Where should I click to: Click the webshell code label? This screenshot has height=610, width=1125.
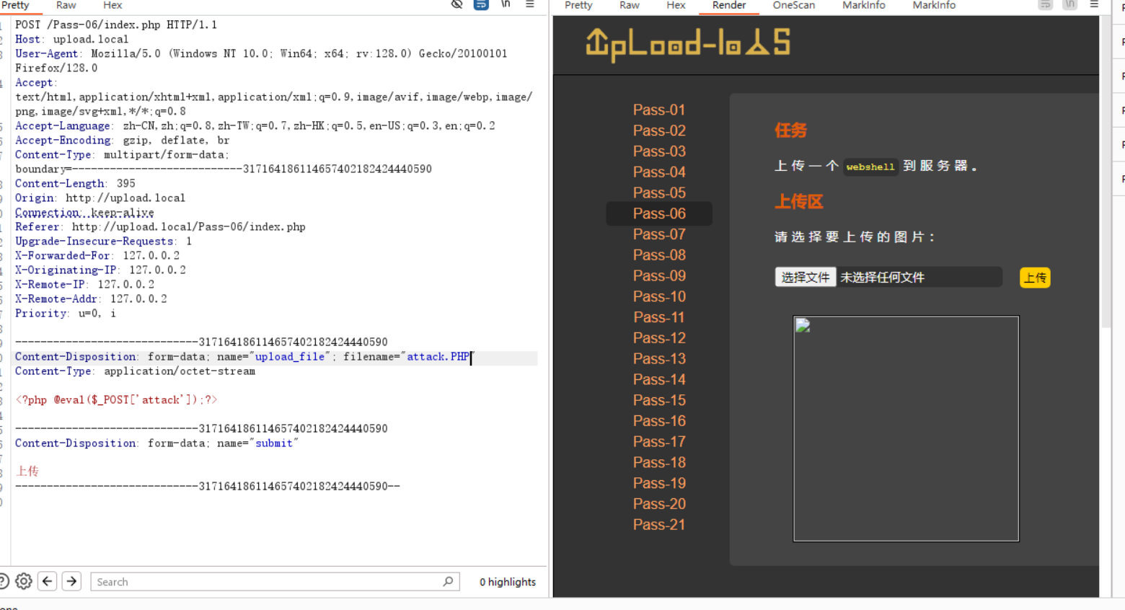click(x=870, y=167)
